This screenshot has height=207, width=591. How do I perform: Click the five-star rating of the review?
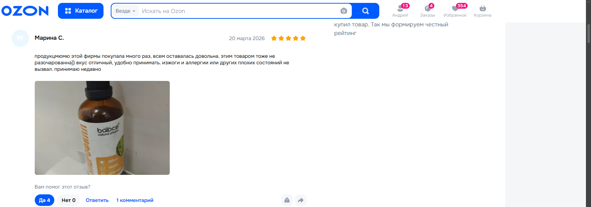point(288,38)
